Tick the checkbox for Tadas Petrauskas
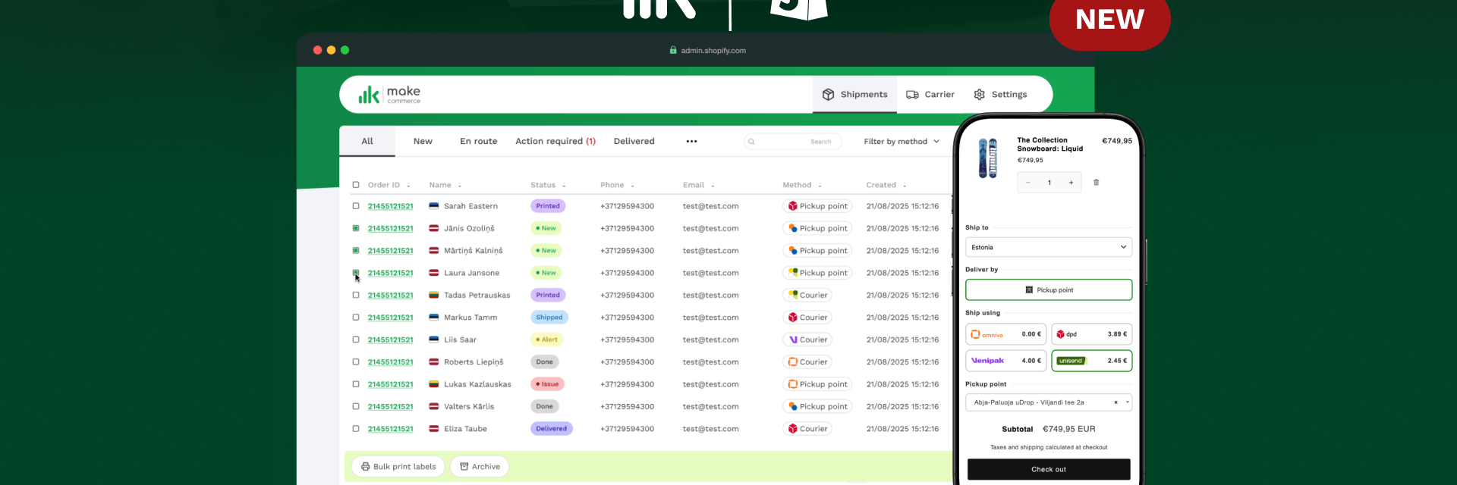The width and height of the screenshot is (1457, 485). [356, 296]
